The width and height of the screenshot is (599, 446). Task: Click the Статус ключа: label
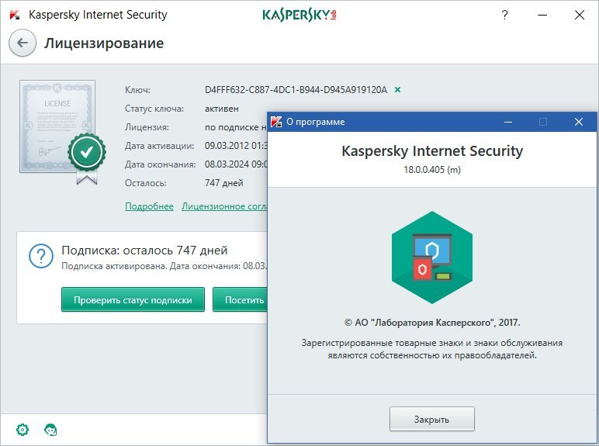[154, 109]
